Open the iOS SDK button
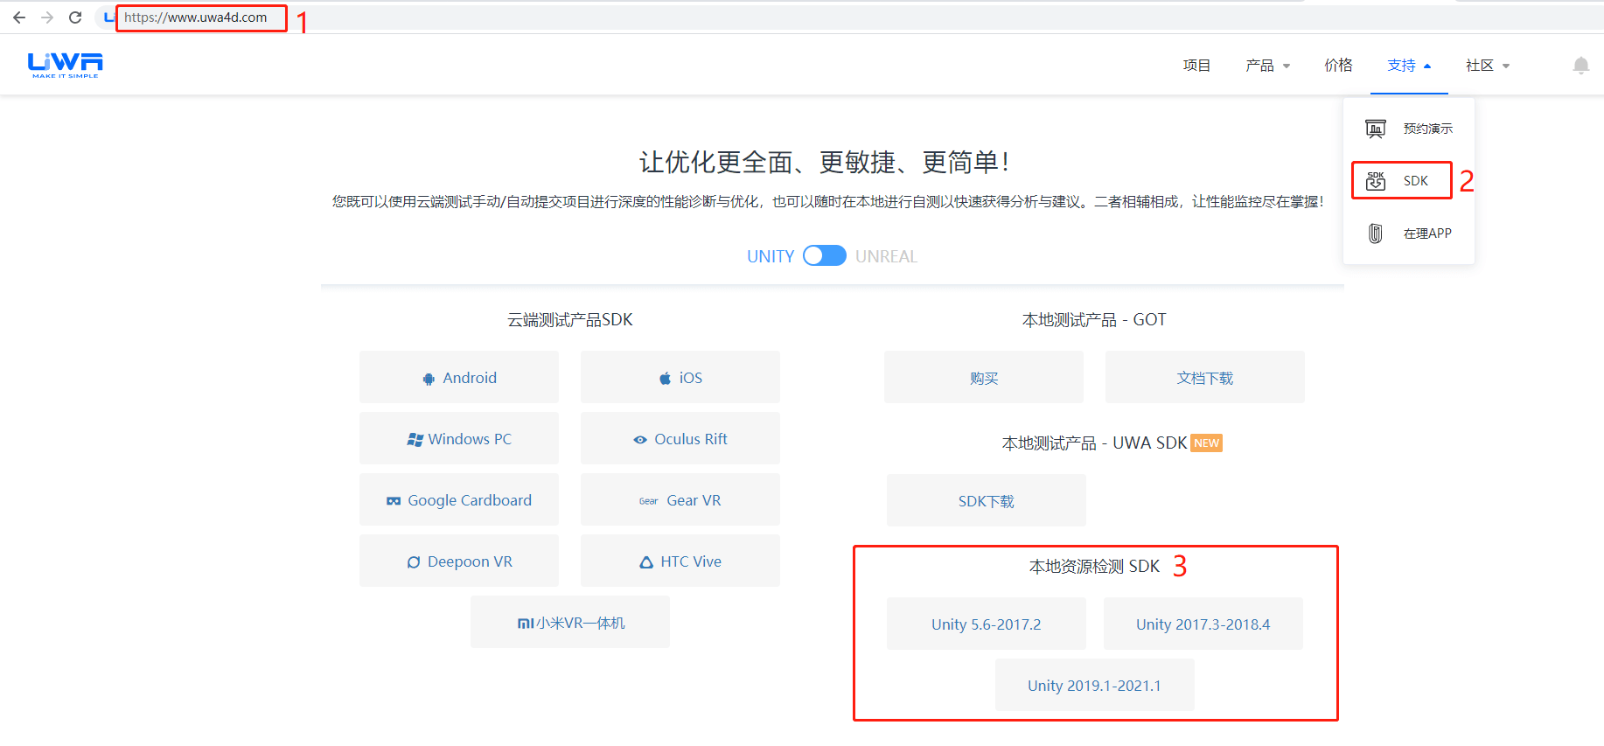1604x746 pixels. point(680,377)
